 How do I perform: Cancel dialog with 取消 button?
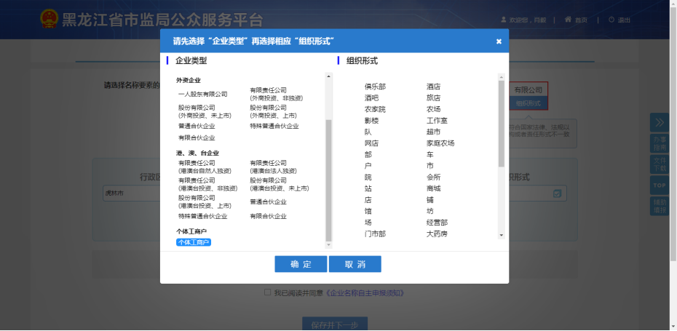pos(355,264)
